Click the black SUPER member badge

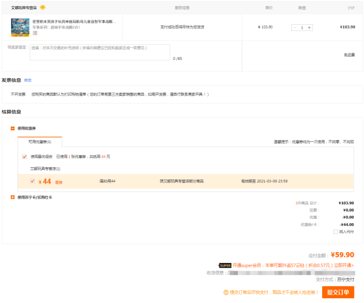coord(225,265)
